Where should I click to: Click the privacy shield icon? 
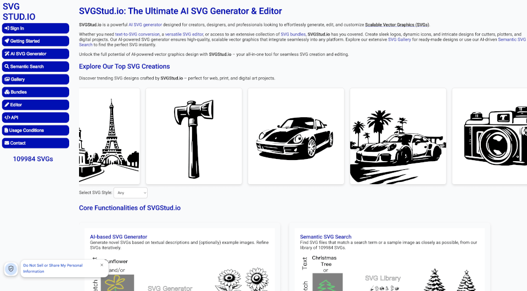pos(11,269)
